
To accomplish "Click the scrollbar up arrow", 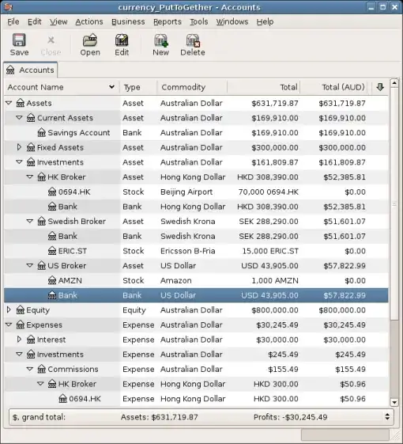I will click(394, 83).
